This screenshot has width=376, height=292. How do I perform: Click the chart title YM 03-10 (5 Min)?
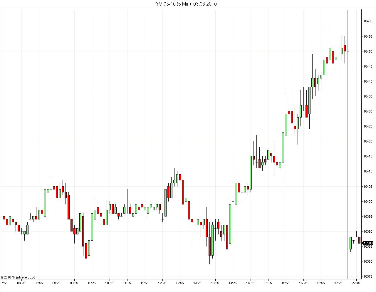pos(174,4)
